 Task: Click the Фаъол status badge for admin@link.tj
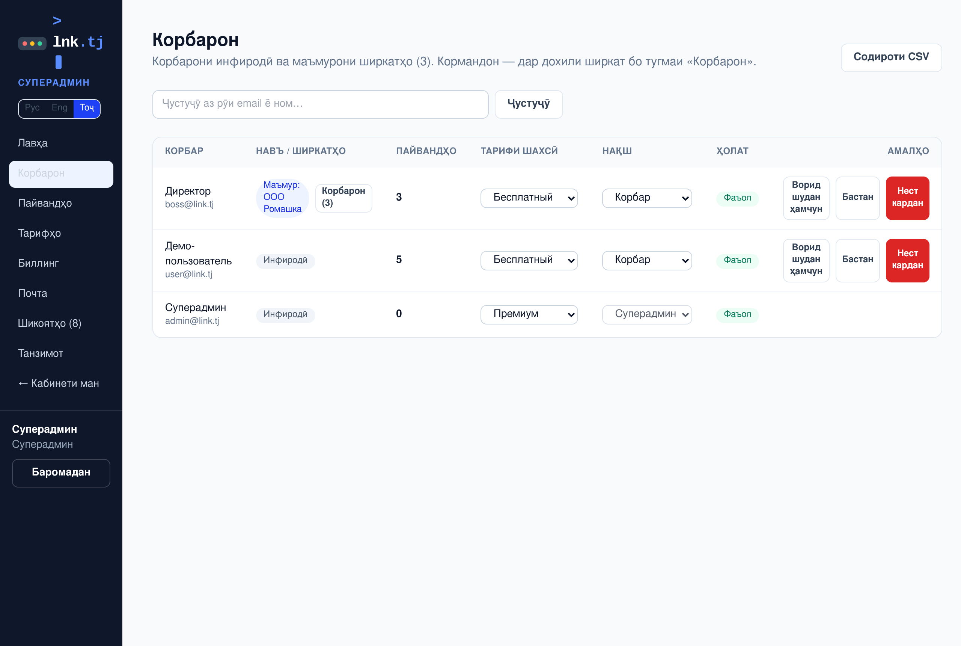[737, 314]
